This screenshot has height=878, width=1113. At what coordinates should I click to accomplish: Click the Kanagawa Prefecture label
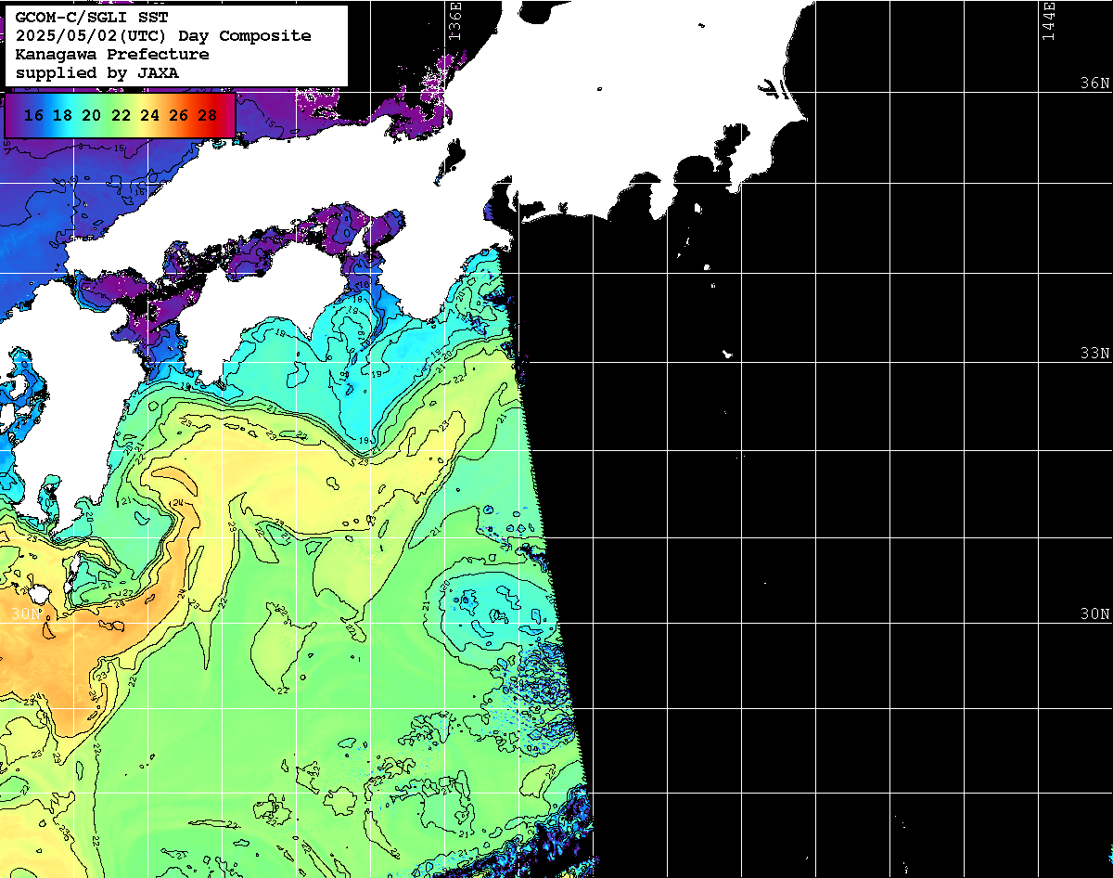tap(111, 55)
